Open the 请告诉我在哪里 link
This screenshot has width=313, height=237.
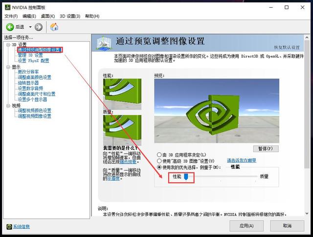point(242,160)
